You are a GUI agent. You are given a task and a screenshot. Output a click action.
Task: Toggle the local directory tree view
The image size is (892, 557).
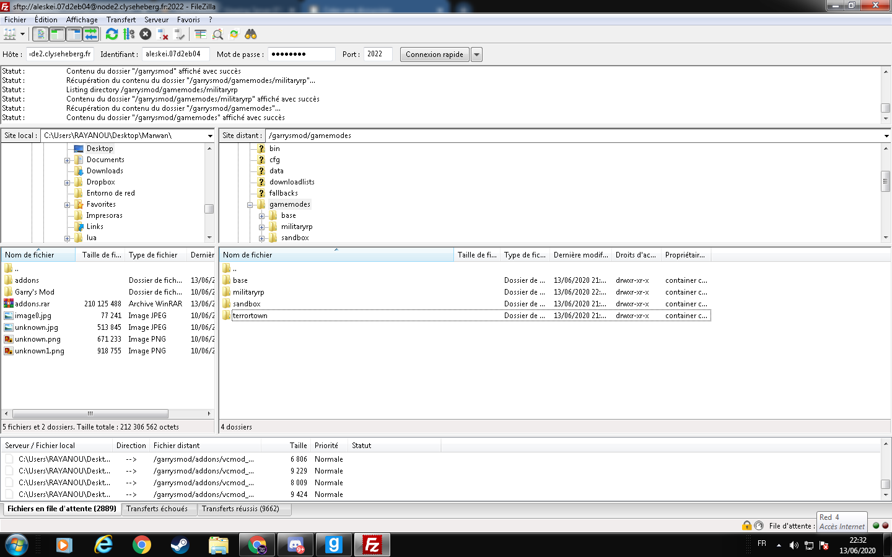(x=57, y=34)
